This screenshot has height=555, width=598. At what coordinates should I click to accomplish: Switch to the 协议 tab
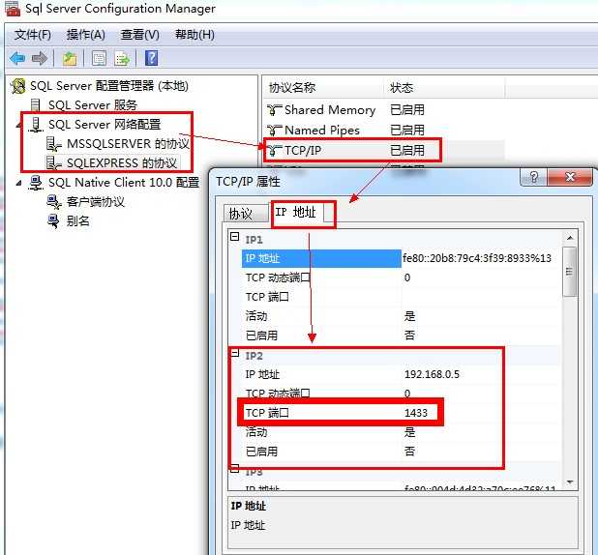(246, 214)
